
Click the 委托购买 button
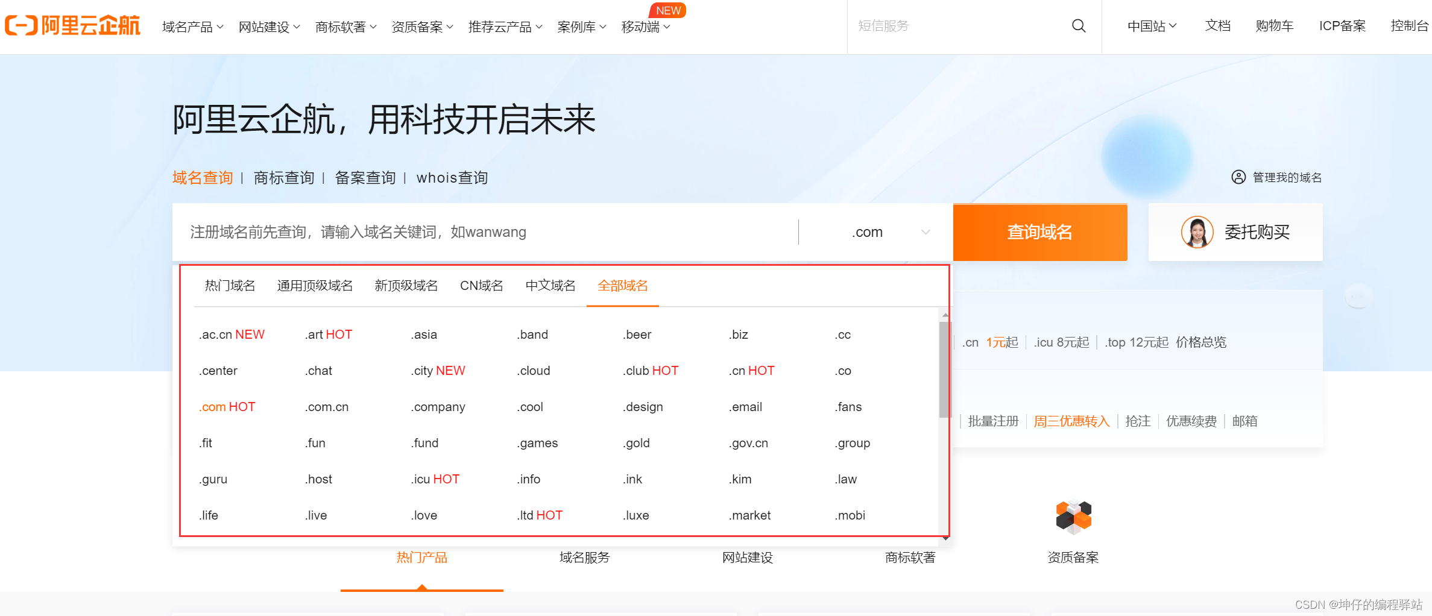tap(1235, 232)
